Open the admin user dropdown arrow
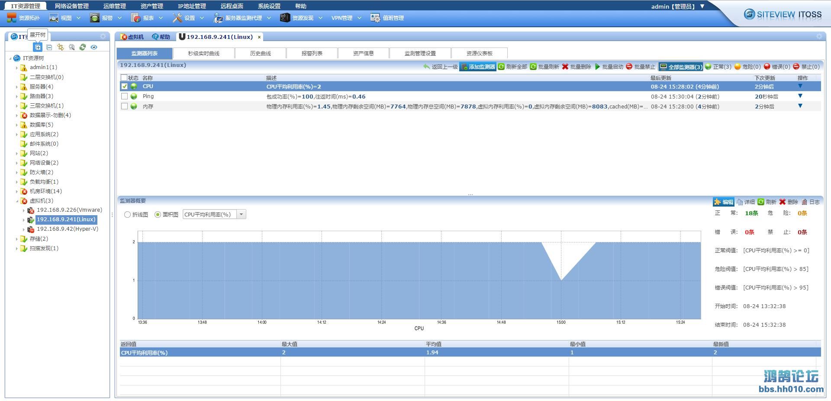The height and width of the screenshot is (401, 831). (702, 6)
